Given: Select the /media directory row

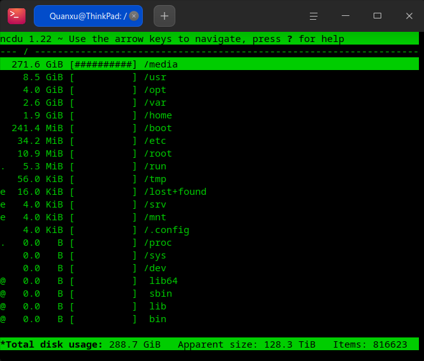Looking at the screenshot, I should tap(210, 64).
